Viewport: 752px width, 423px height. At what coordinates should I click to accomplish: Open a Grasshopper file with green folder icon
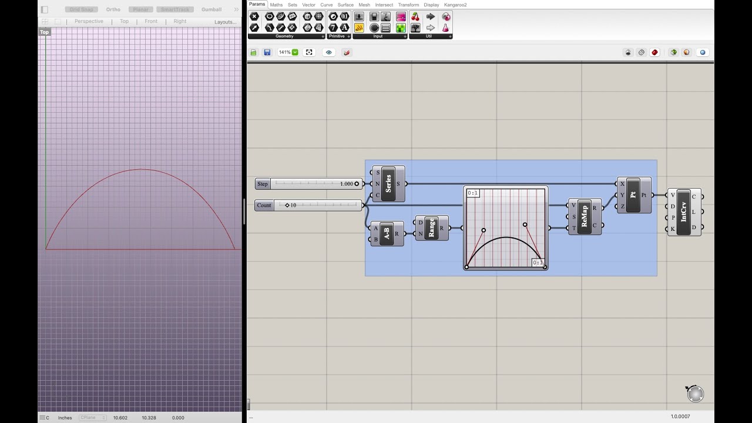tap(254, 52)
